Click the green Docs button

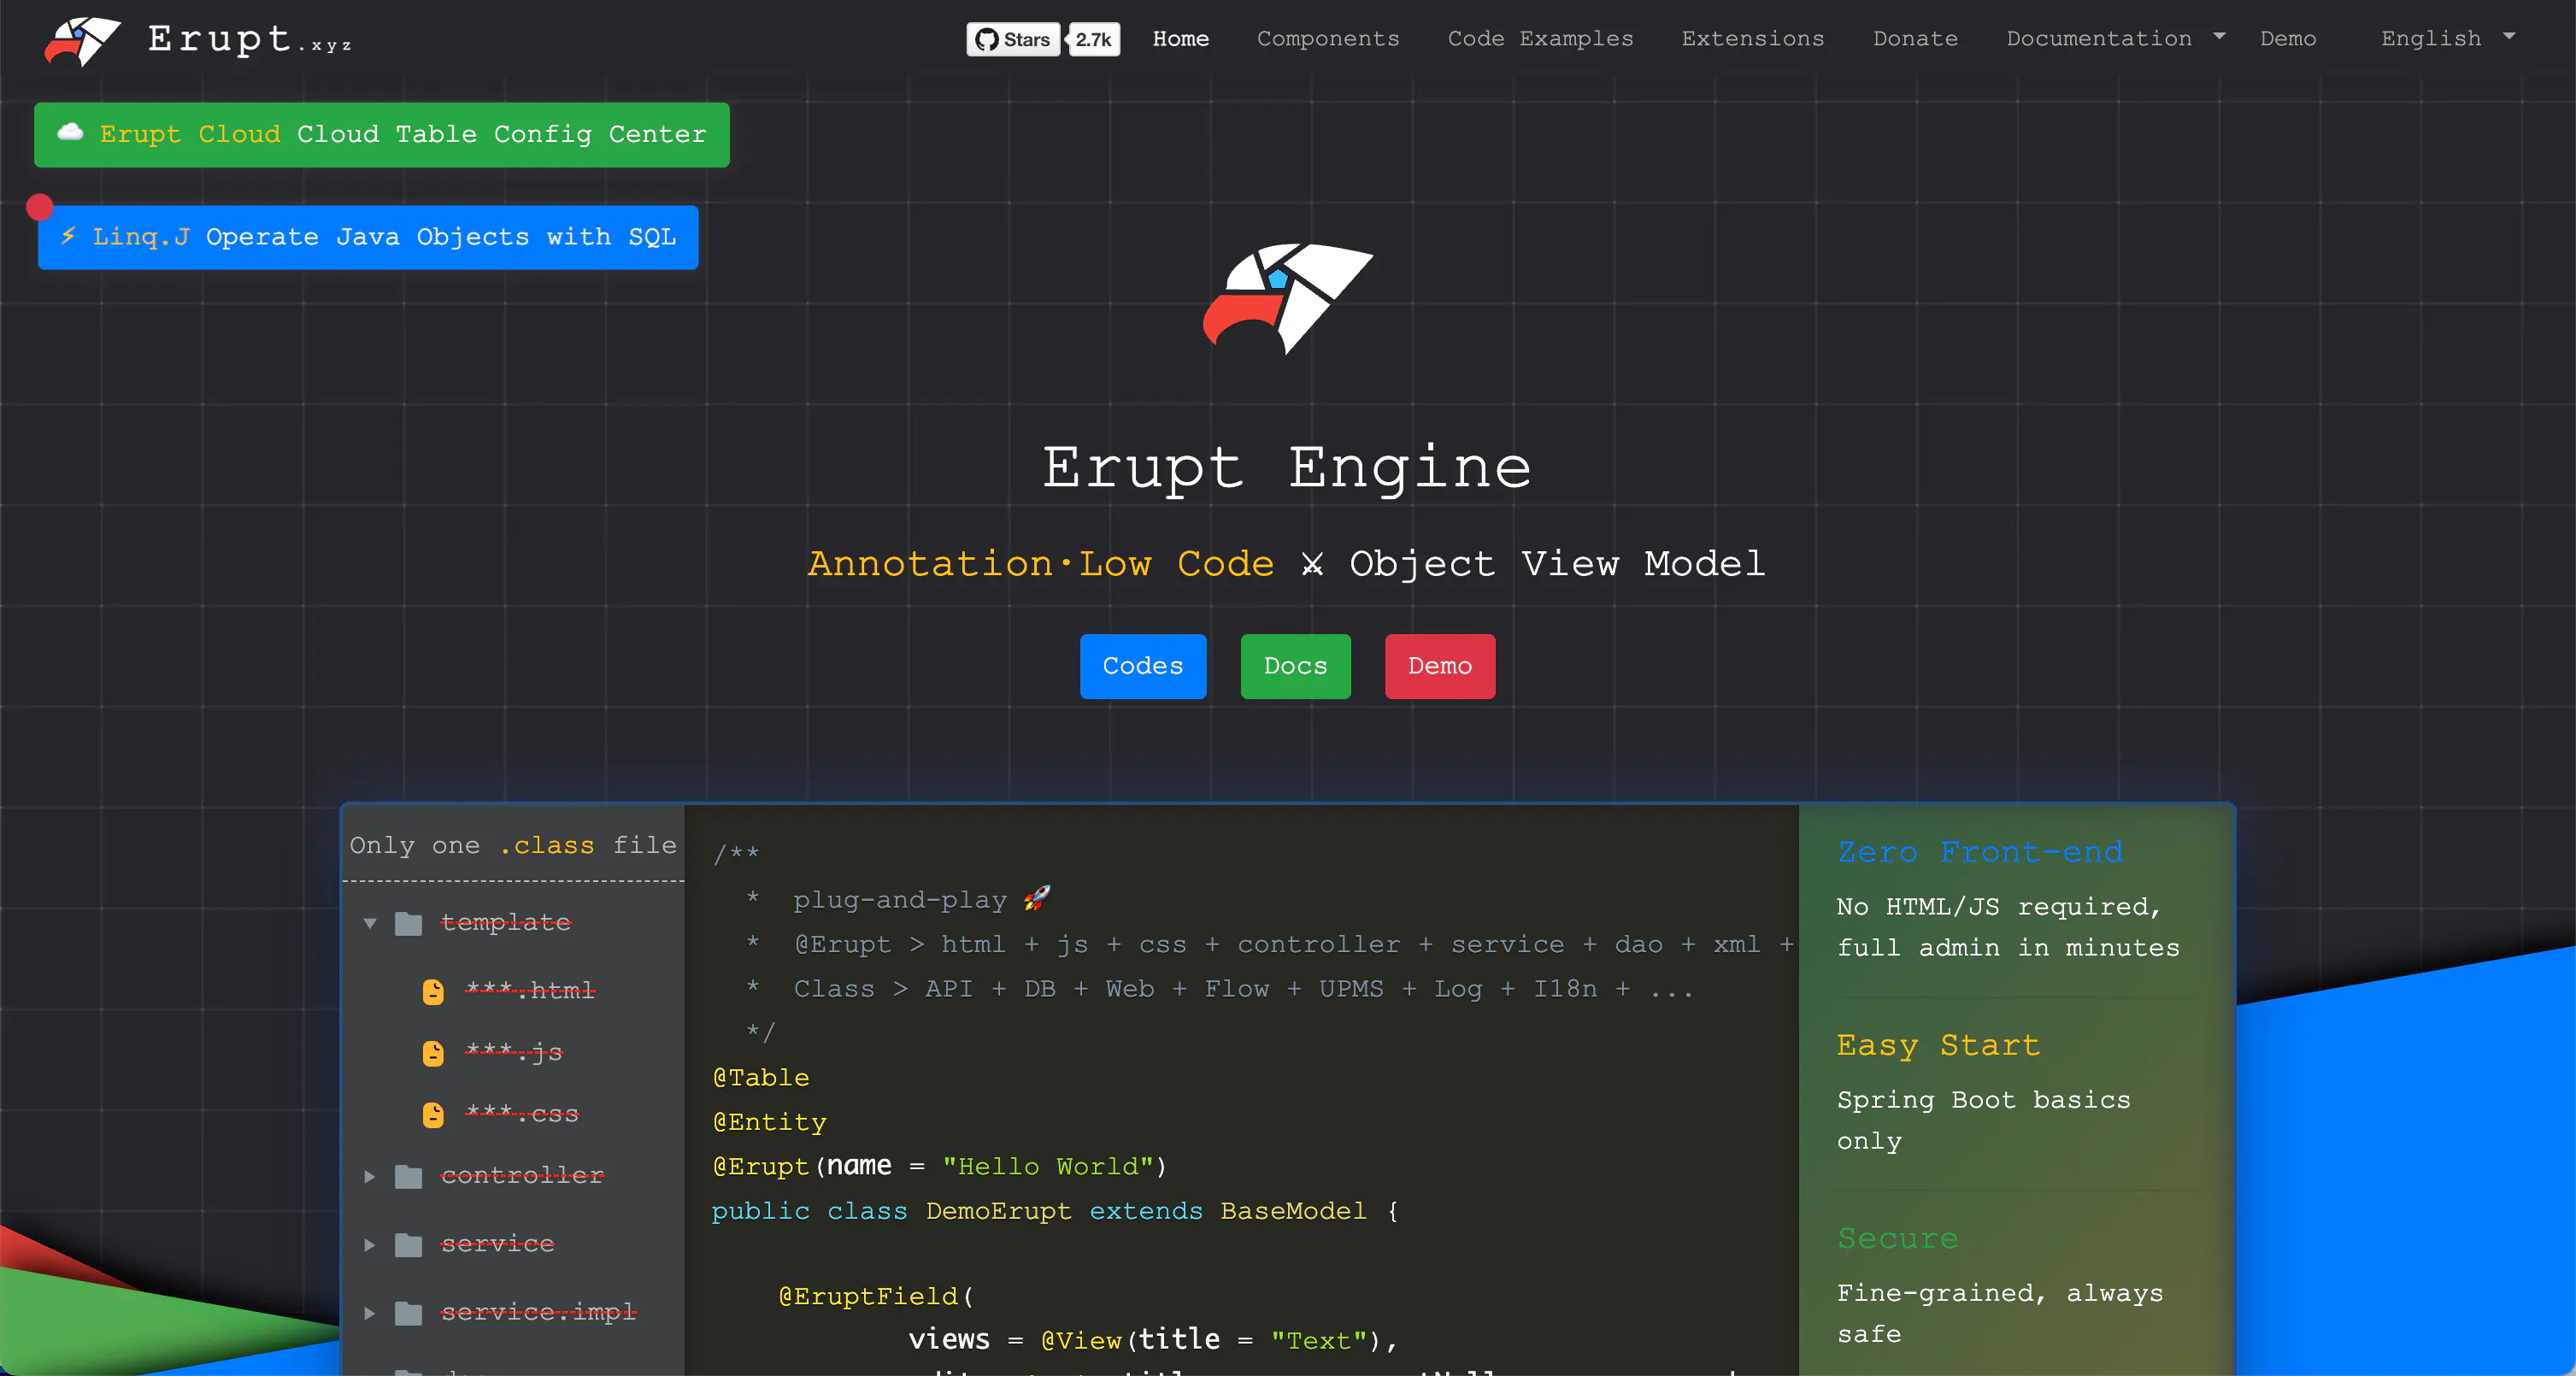1295,666
